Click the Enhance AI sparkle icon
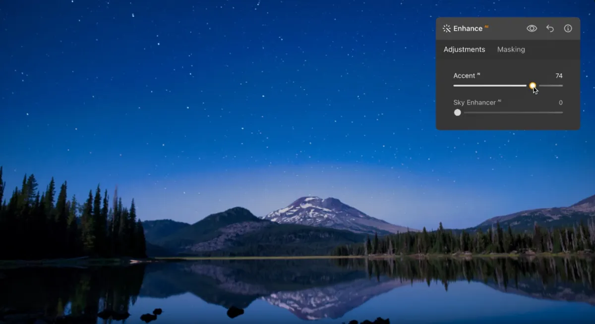Image resolution: width=595 pixels, height=324 pixels. pos(446,28)
